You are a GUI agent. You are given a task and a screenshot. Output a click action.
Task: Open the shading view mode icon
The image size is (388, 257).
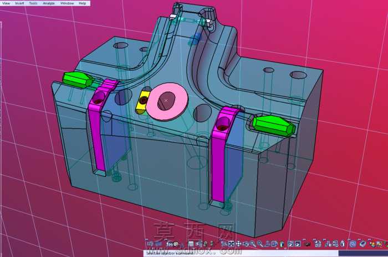(x=282, y=244)
